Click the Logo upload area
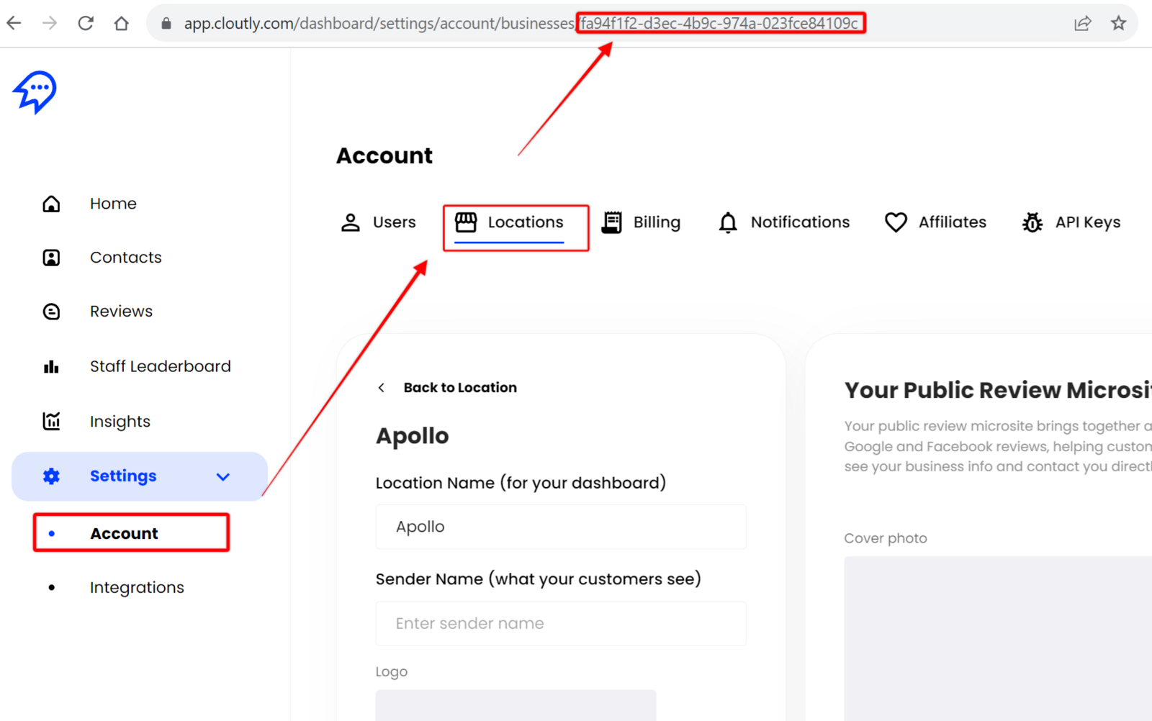This screenshot has width=1152, height=721. (516, 705)
